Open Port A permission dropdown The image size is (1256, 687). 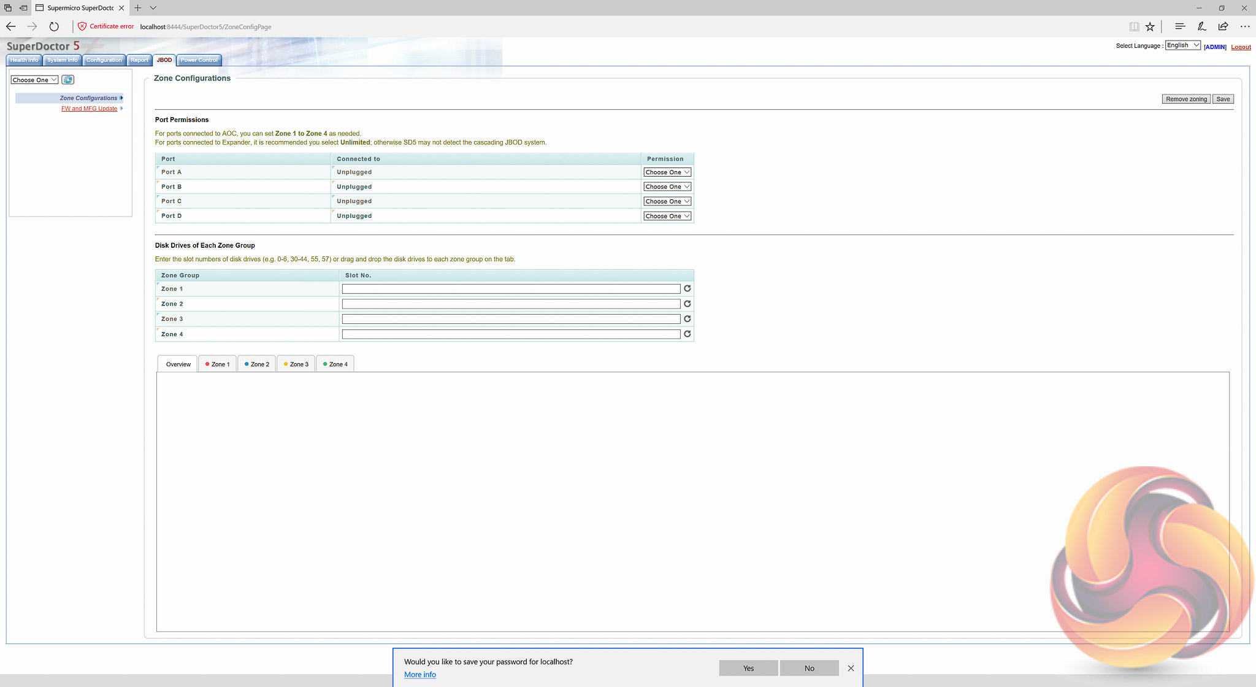pos(667,172)
